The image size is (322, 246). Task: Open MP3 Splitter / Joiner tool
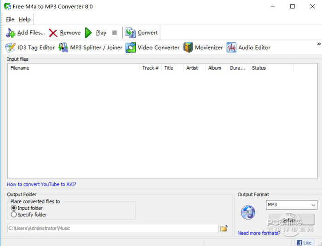click(90, 47)
